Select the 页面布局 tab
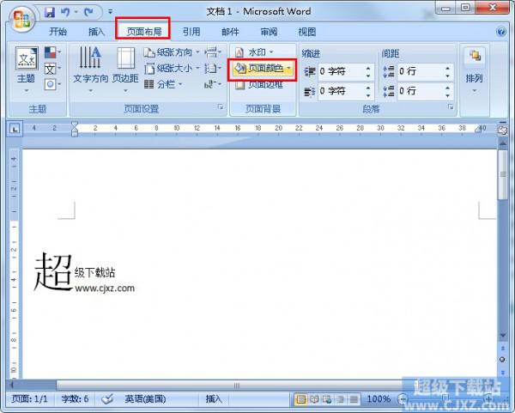This screenshot has width=515, height=413. coord(144,32)
